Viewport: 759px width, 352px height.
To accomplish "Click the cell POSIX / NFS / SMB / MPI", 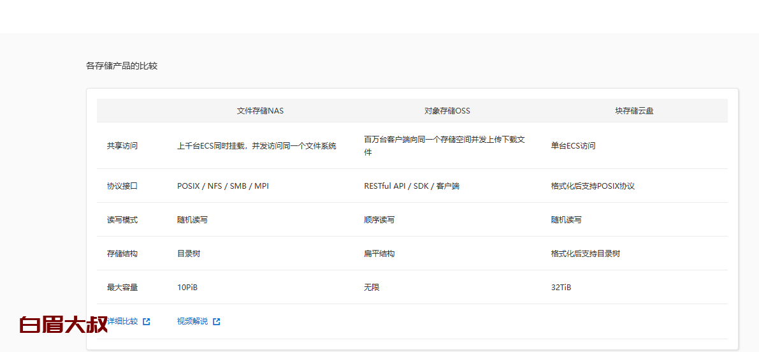I will tap(222, 186).
